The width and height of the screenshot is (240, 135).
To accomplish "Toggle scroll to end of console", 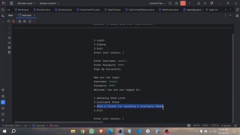I will click(9, 43).
